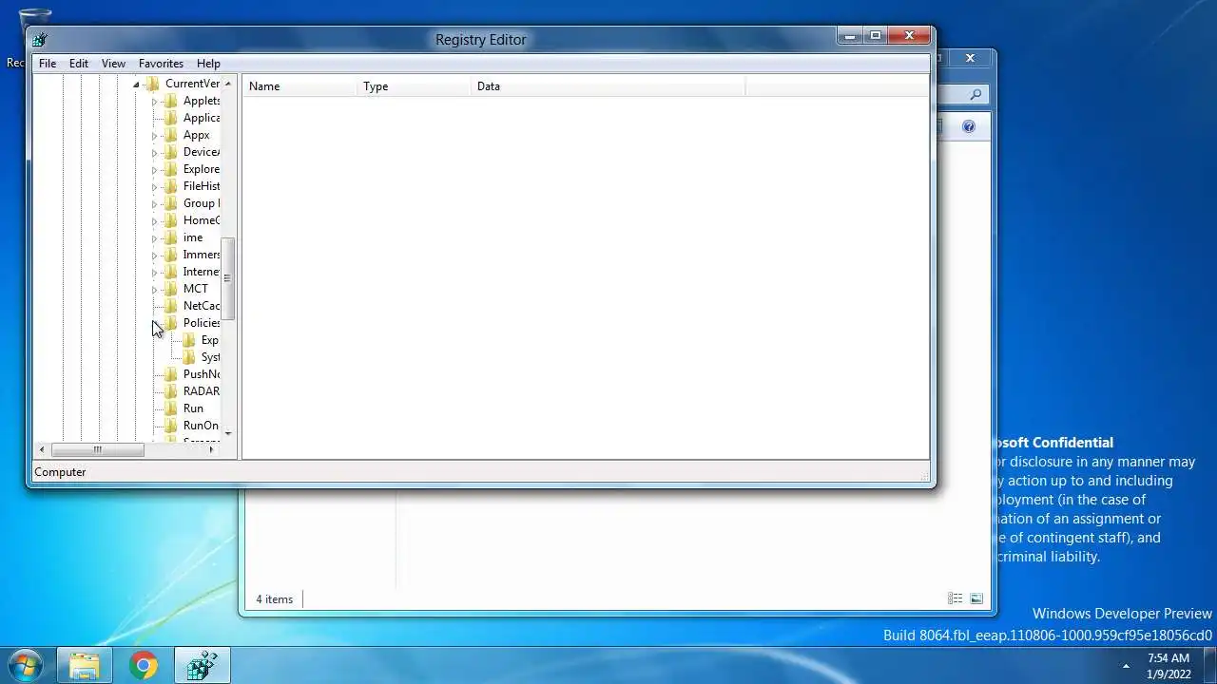Open the Help menu
Screen dimensions: 1217x684
pyautogui.click(x=208, y=64)
